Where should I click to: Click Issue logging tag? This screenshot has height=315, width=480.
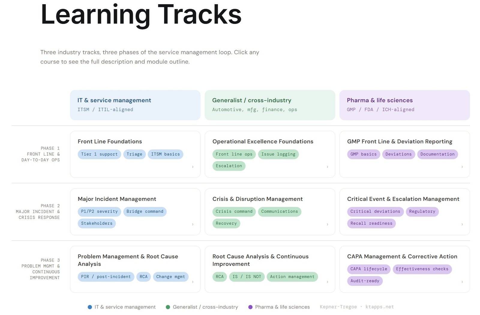[x=278, y=154]
